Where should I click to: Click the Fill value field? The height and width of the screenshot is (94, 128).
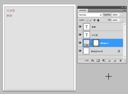coord(116,20)
